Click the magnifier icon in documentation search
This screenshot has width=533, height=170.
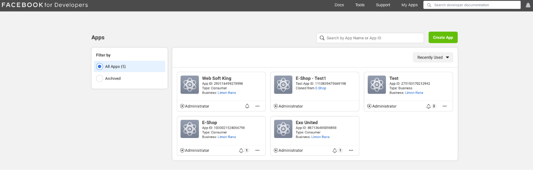point(429,5)
